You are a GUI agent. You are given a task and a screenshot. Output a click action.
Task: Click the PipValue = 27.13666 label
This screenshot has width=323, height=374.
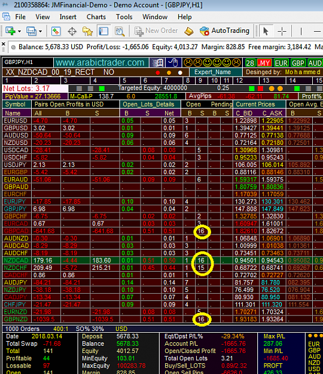pos(33,96)
